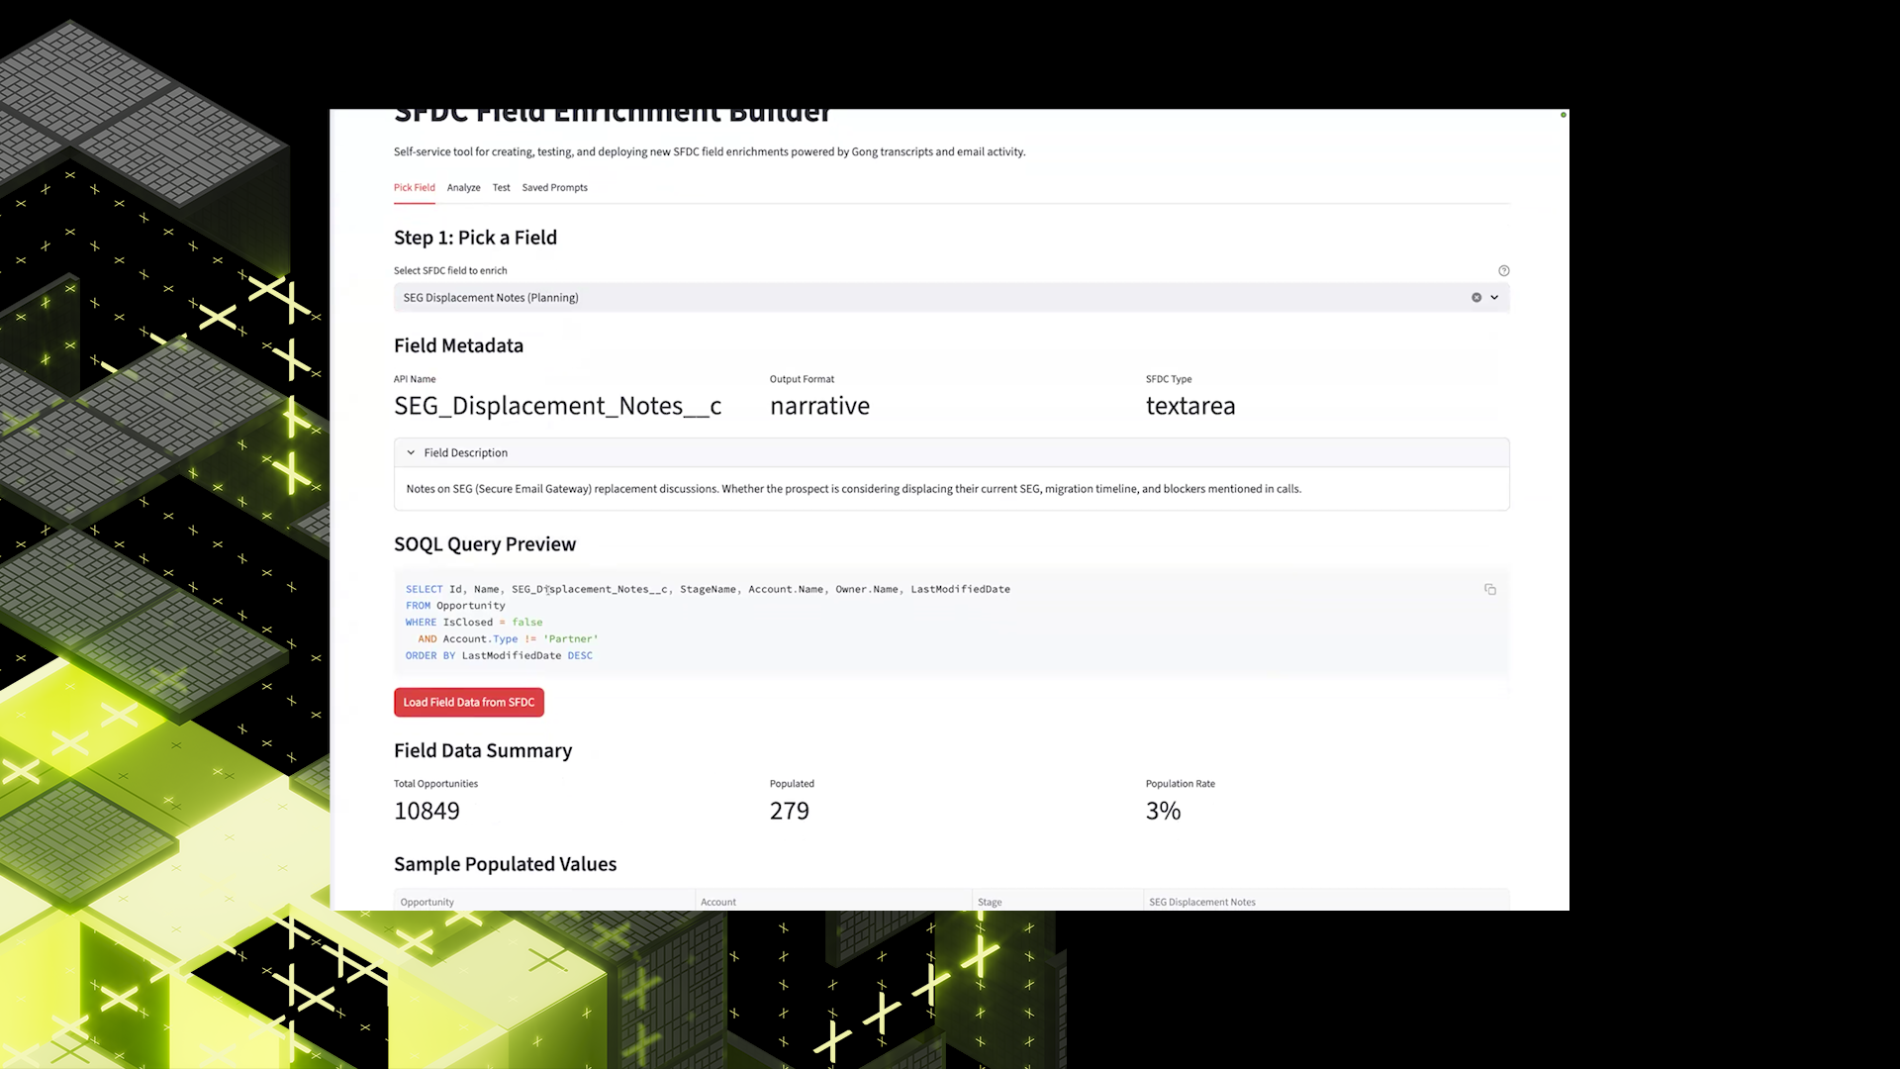This screenshot has width=1900, height=1069.
Task: Click the Account column header
Action: [833, 902]
